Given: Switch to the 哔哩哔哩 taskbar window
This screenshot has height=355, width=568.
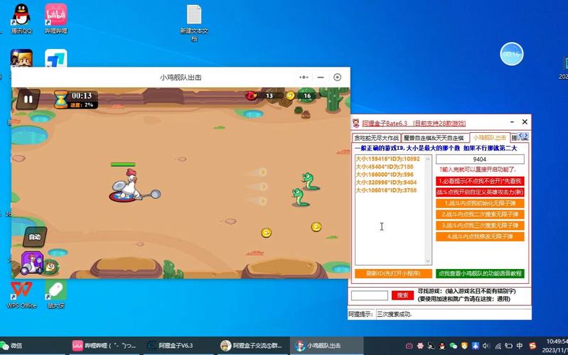Looking at the screenshot, I should [x=105, y=346].
